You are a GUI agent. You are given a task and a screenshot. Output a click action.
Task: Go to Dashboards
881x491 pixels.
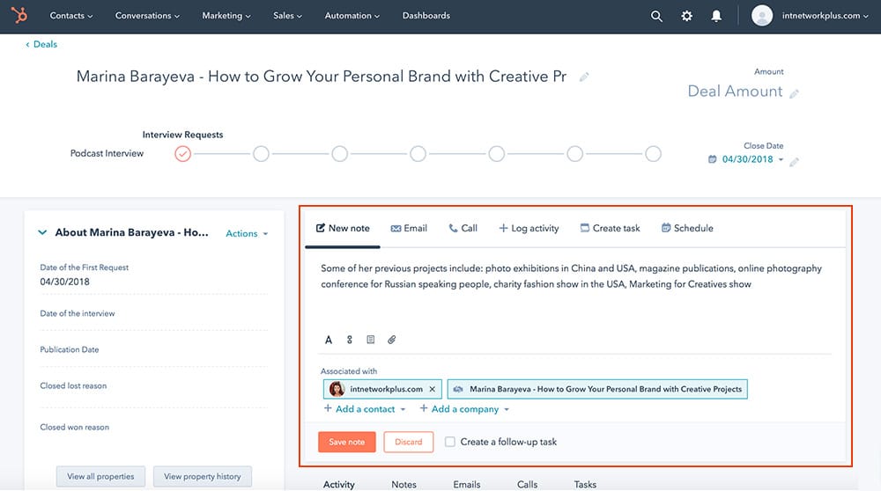426,16
